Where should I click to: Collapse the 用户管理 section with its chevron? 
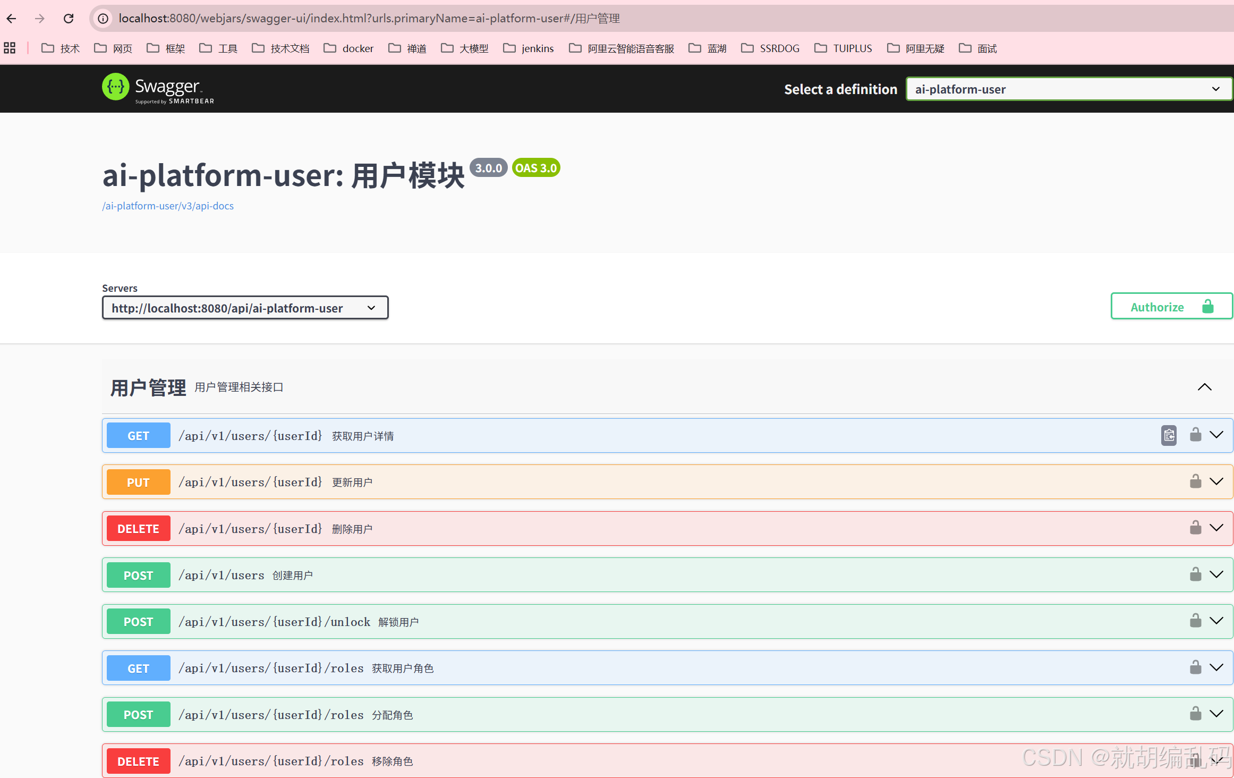1204,387
